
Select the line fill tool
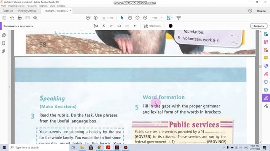click(x=127, y=26)
